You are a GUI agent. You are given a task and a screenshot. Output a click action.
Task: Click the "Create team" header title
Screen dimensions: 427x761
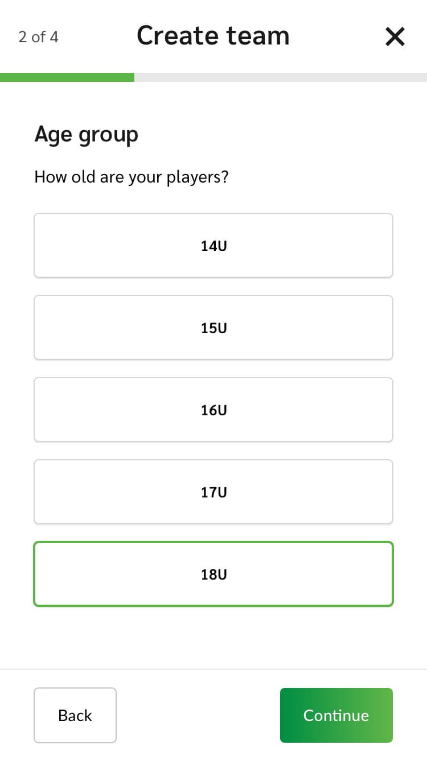213,36
